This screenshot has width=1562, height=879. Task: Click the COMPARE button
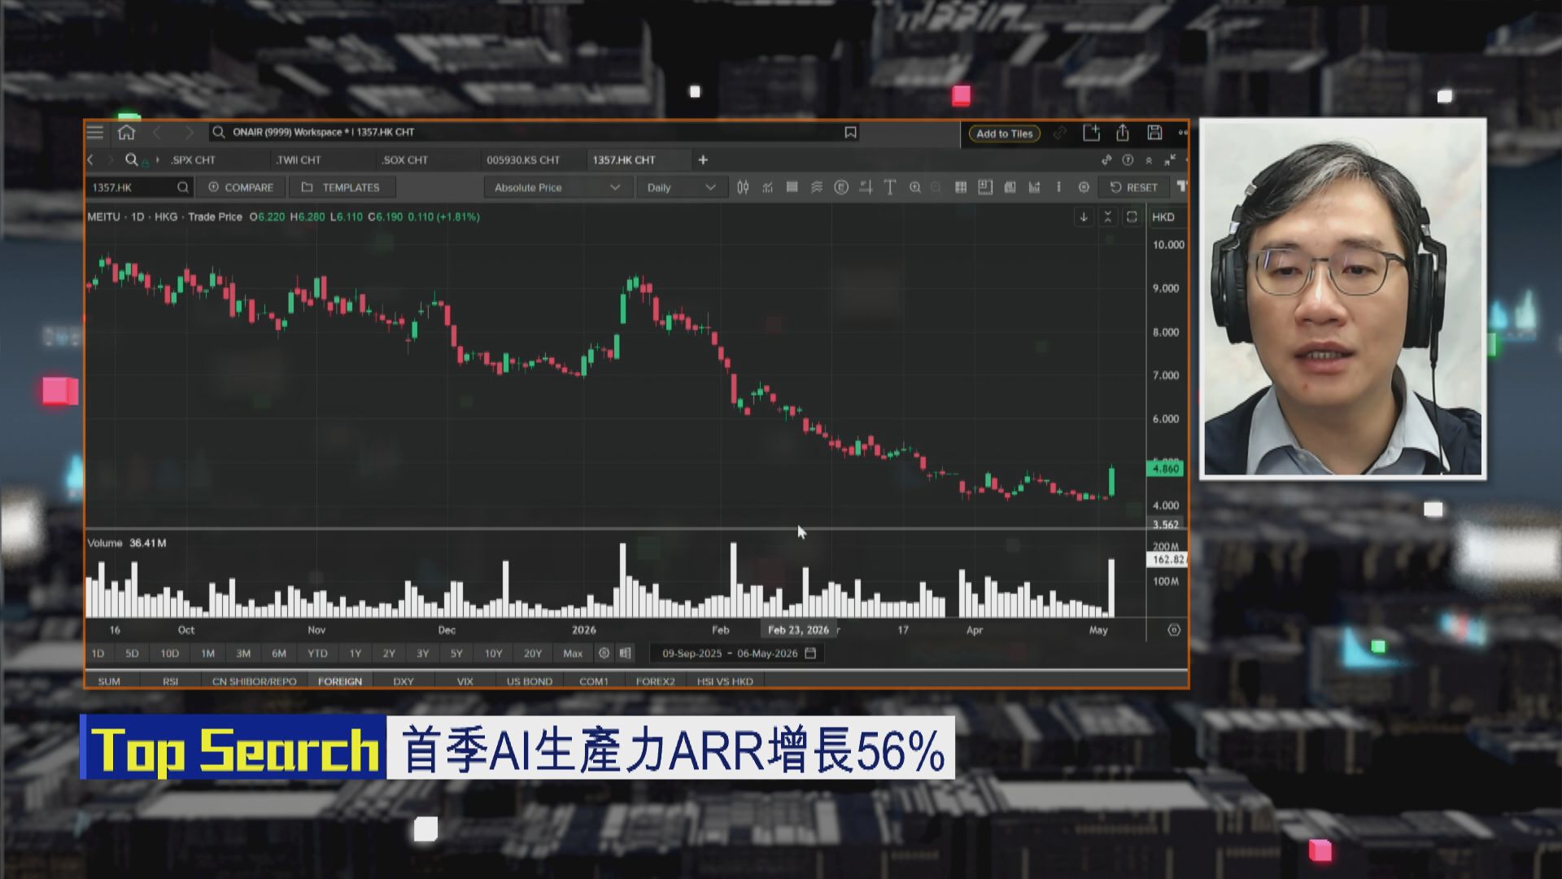(x=241, y=187)
